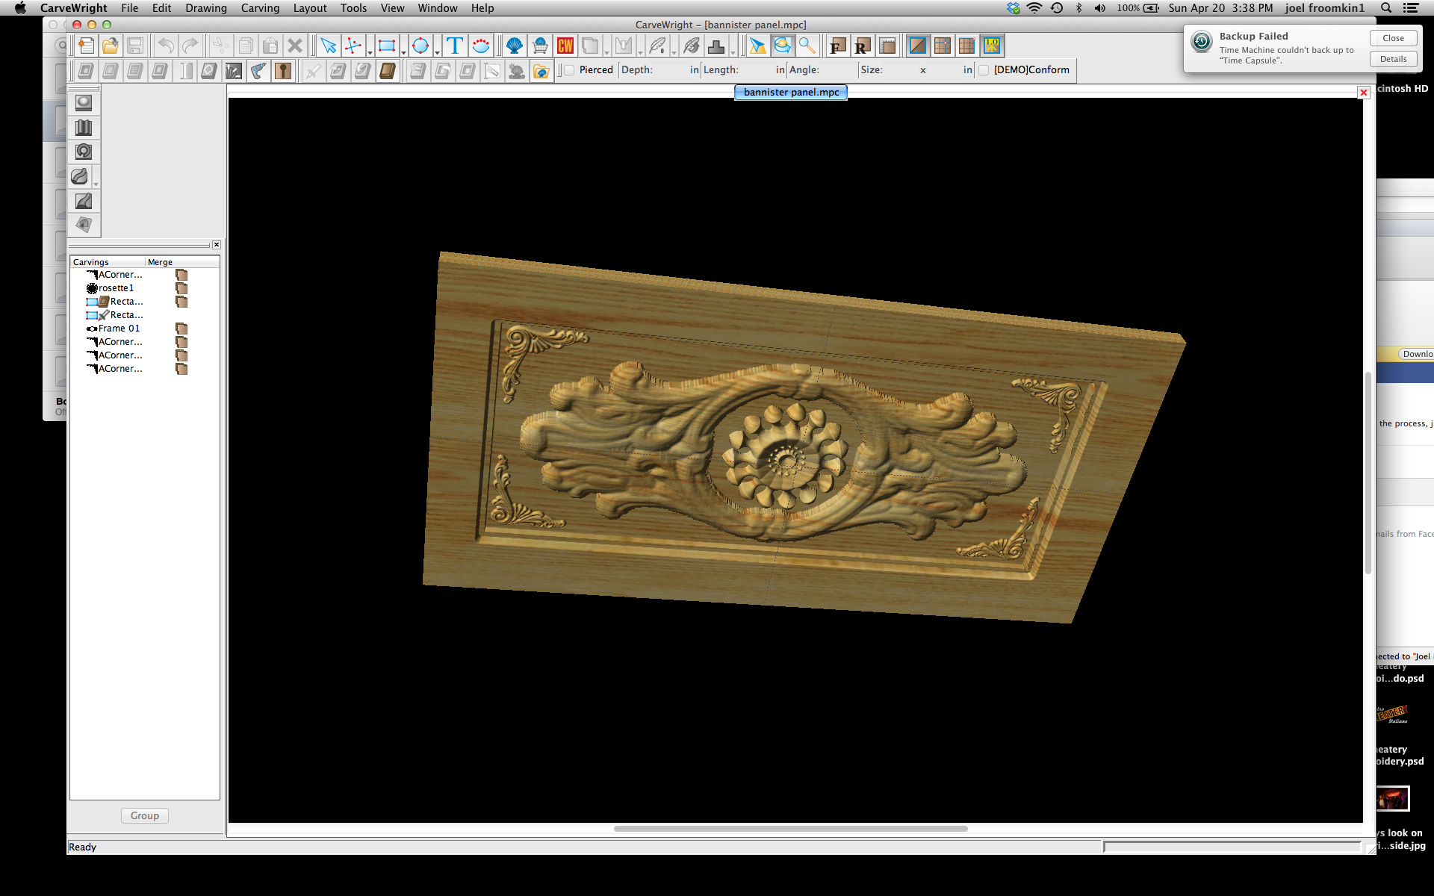The height and width of the screenshot is (896, 1434).
Task: Toggle merge icon for carved Recta row
Action: click(181, 302)
